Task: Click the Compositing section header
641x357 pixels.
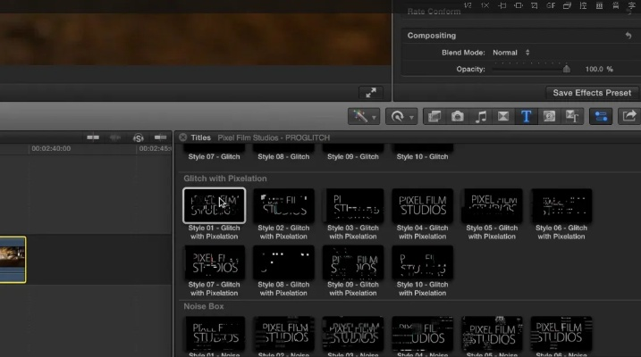Action: (x=432, y=36)
